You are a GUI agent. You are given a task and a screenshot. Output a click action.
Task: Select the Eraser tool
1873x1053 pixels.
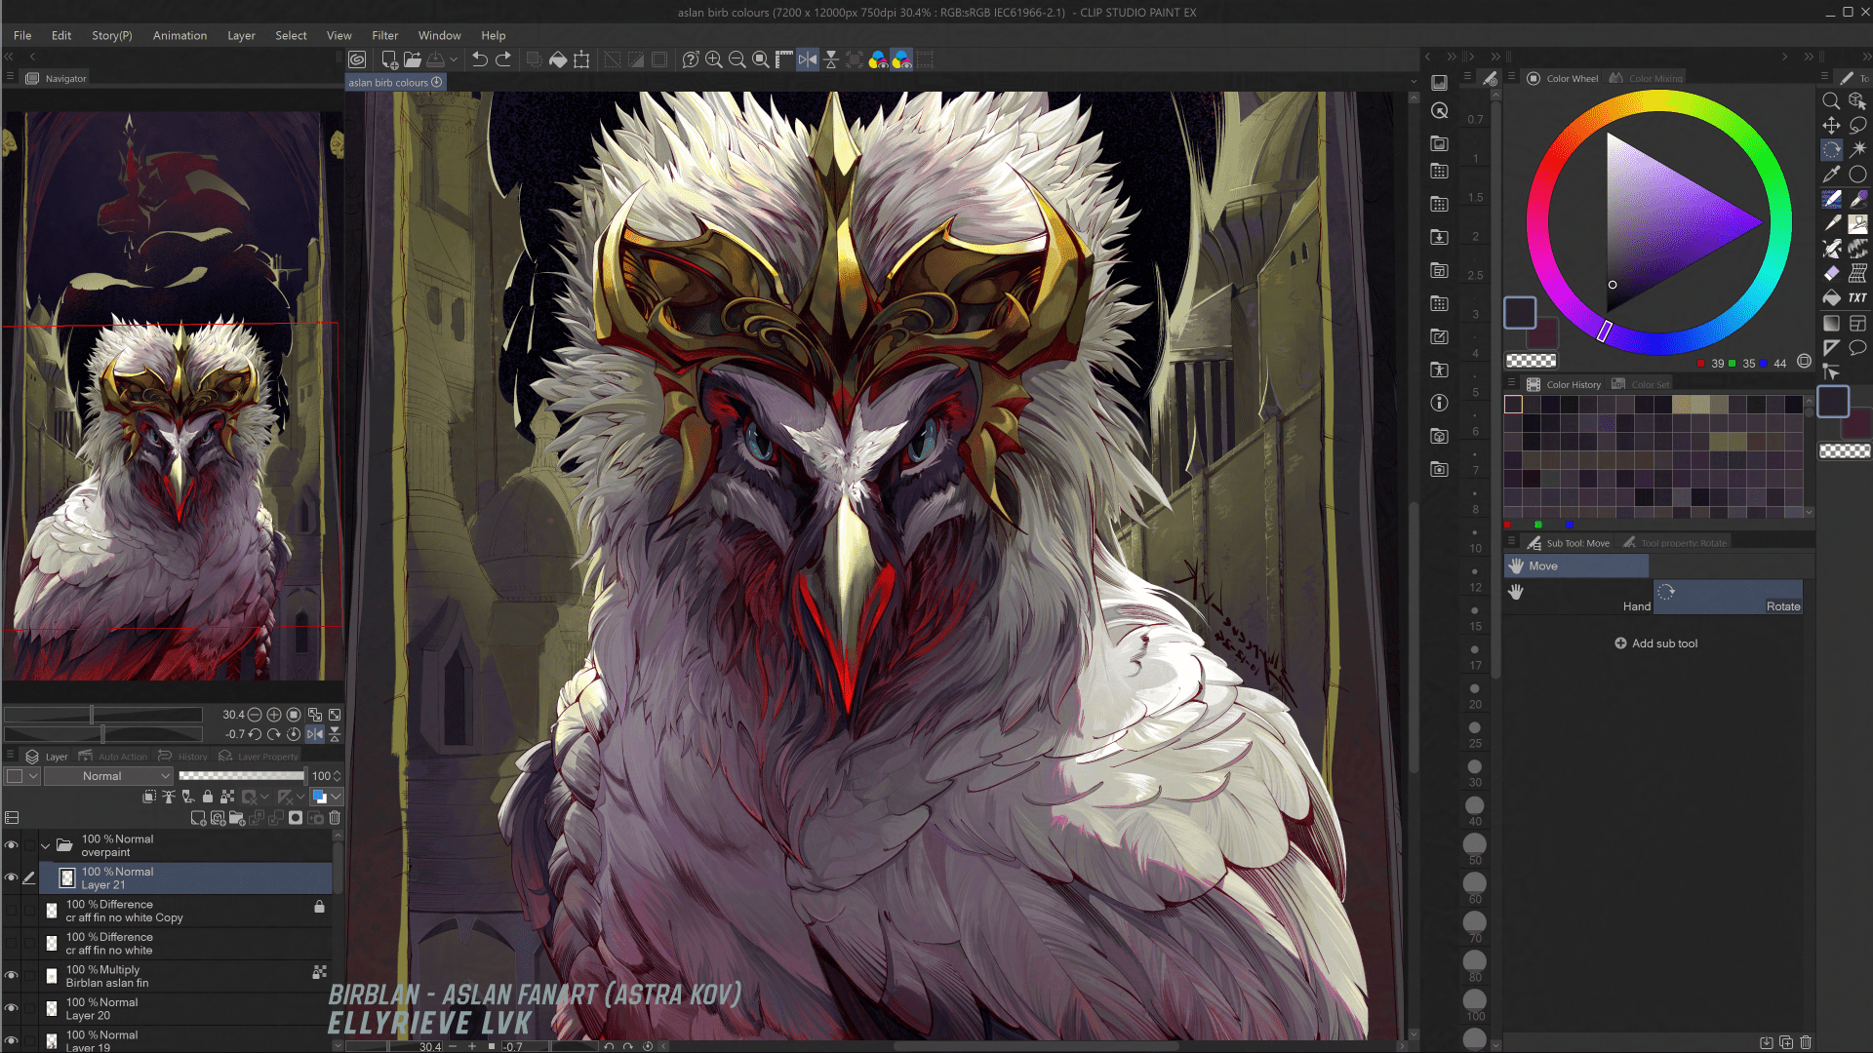[x=1831, y=273]
